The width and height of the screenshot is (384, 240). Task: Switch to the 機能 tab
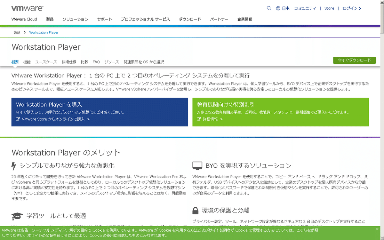coord(27,62)
